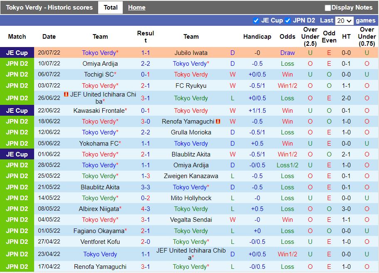The image size is (379, 273).
Task: Click the date 26/06/22
Action: [49, 98]
